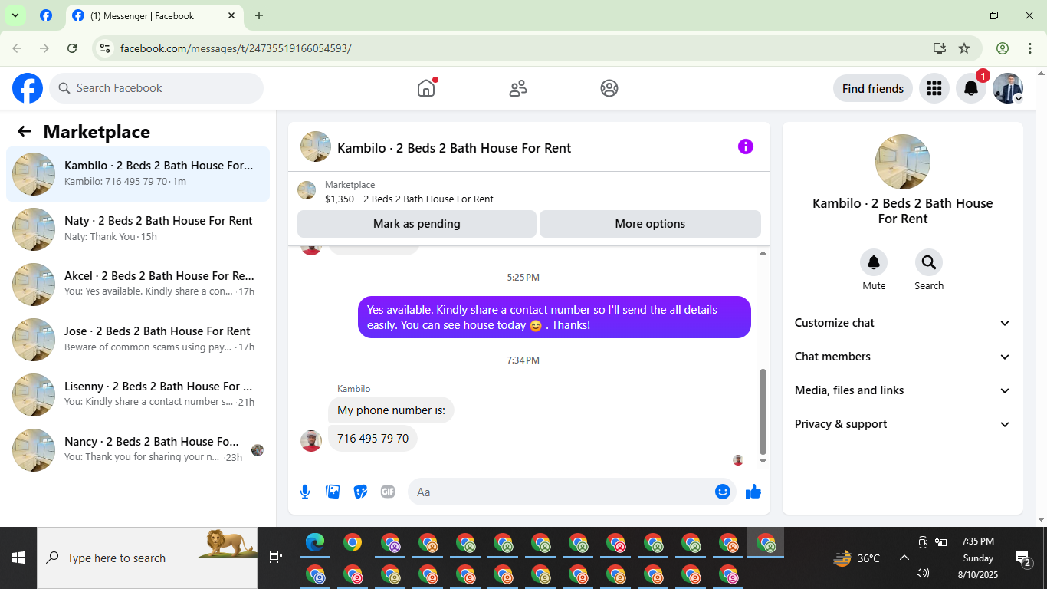Open the Akcel conversation
Image resolution: width=1047 pixels, height=589 pixels.
point(138,285)
